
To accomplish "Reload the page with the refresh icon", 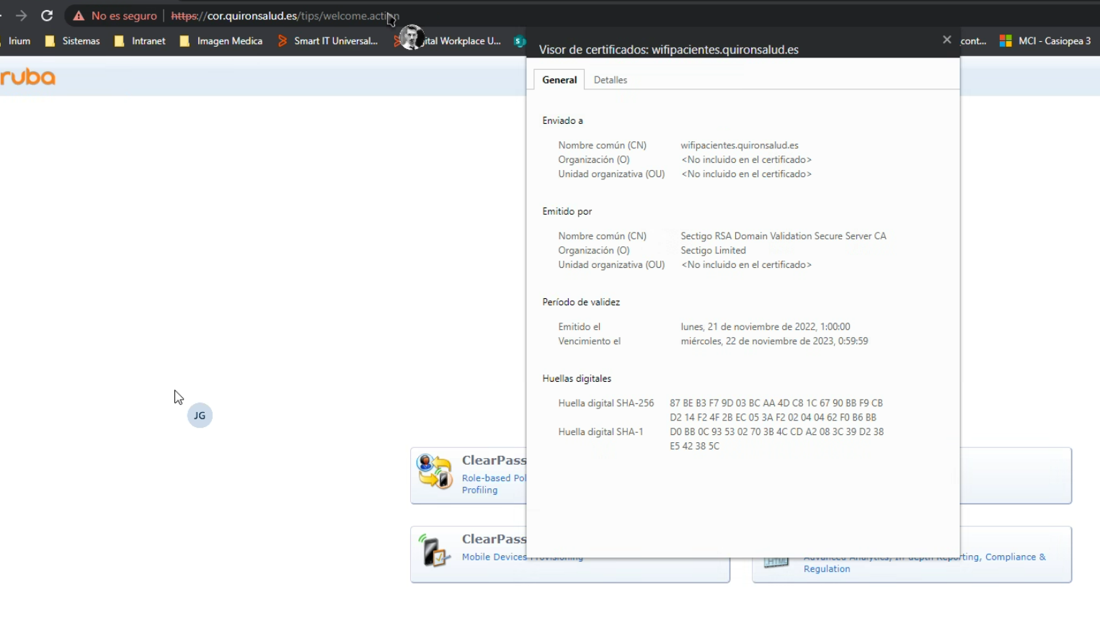I will click(47, 15).
